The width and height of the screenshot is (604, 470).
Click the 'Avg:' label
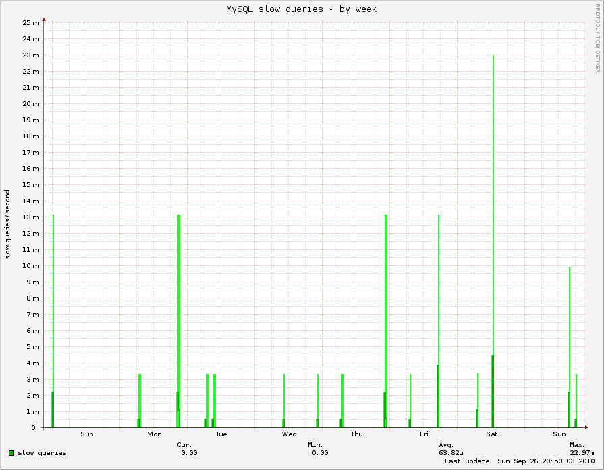(446, 445)
